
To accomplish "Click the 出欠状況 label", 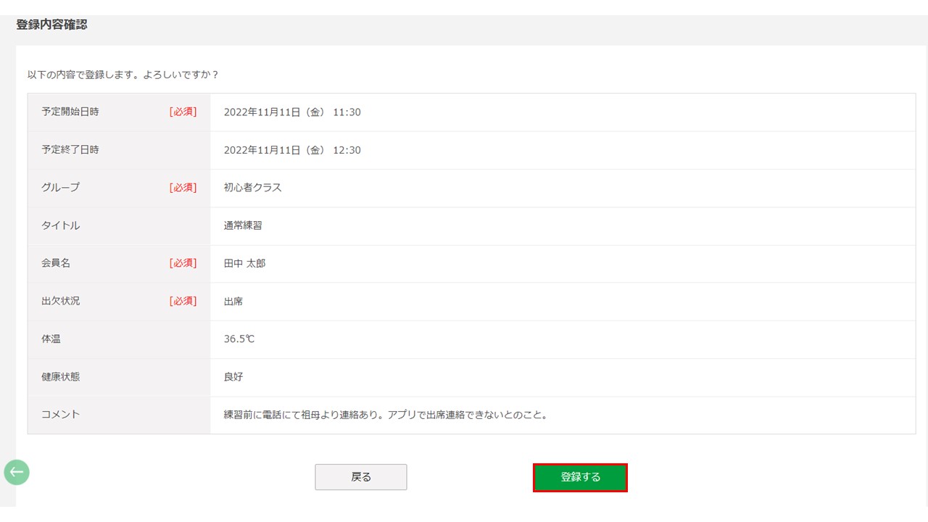I will tap(61, 301).
